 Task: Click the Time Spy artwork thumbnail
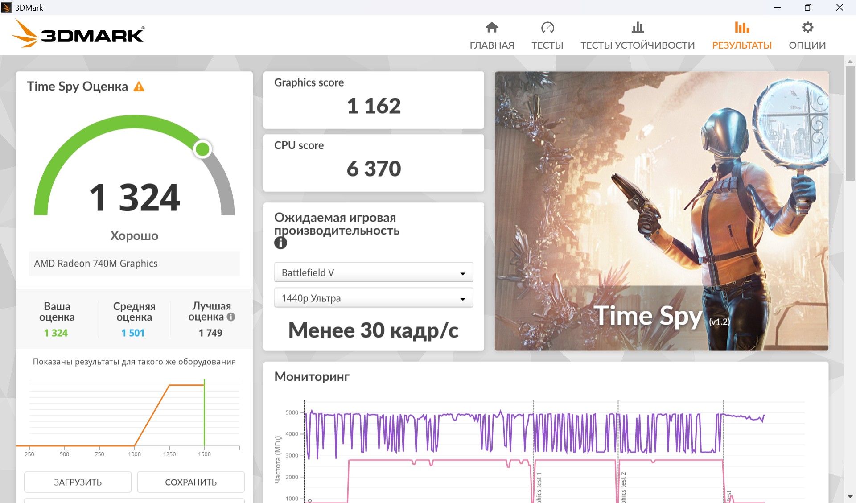click(662, 211)
